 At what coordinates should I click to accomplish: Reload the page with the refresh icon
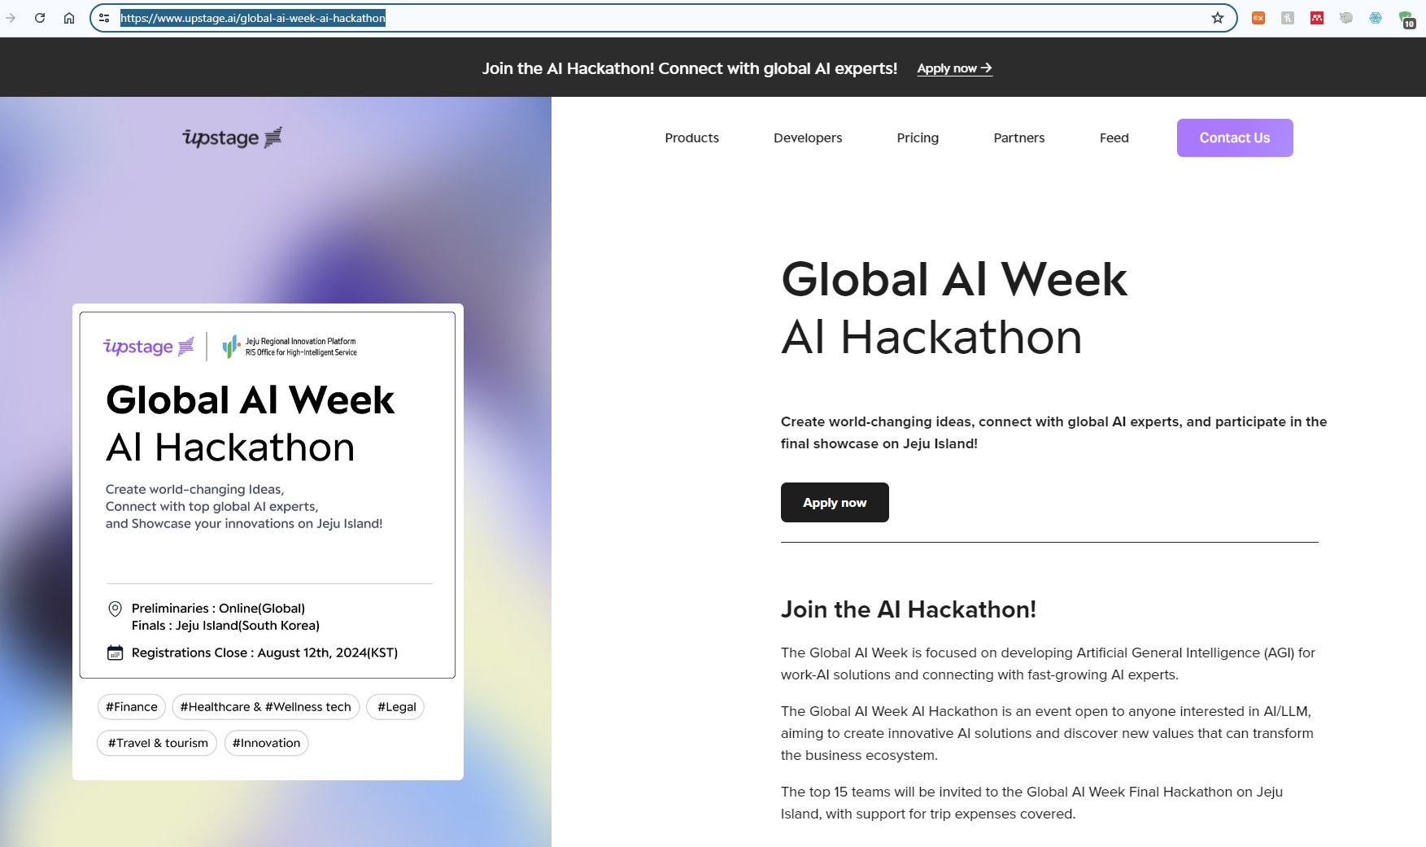coord(39,18)
